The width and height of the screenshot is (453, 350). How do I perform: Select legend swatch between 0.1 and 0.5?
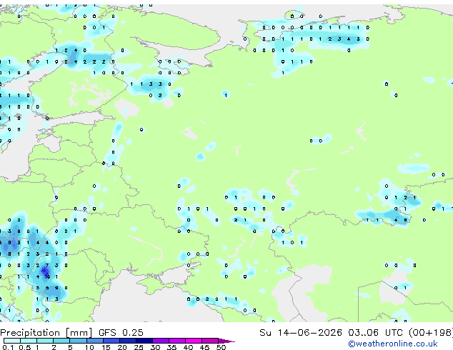(12, 341)
